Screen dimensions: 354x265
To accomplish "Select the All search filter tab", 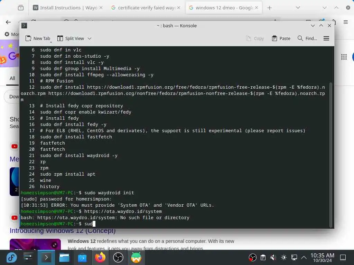I will click(x=12, y=78).
